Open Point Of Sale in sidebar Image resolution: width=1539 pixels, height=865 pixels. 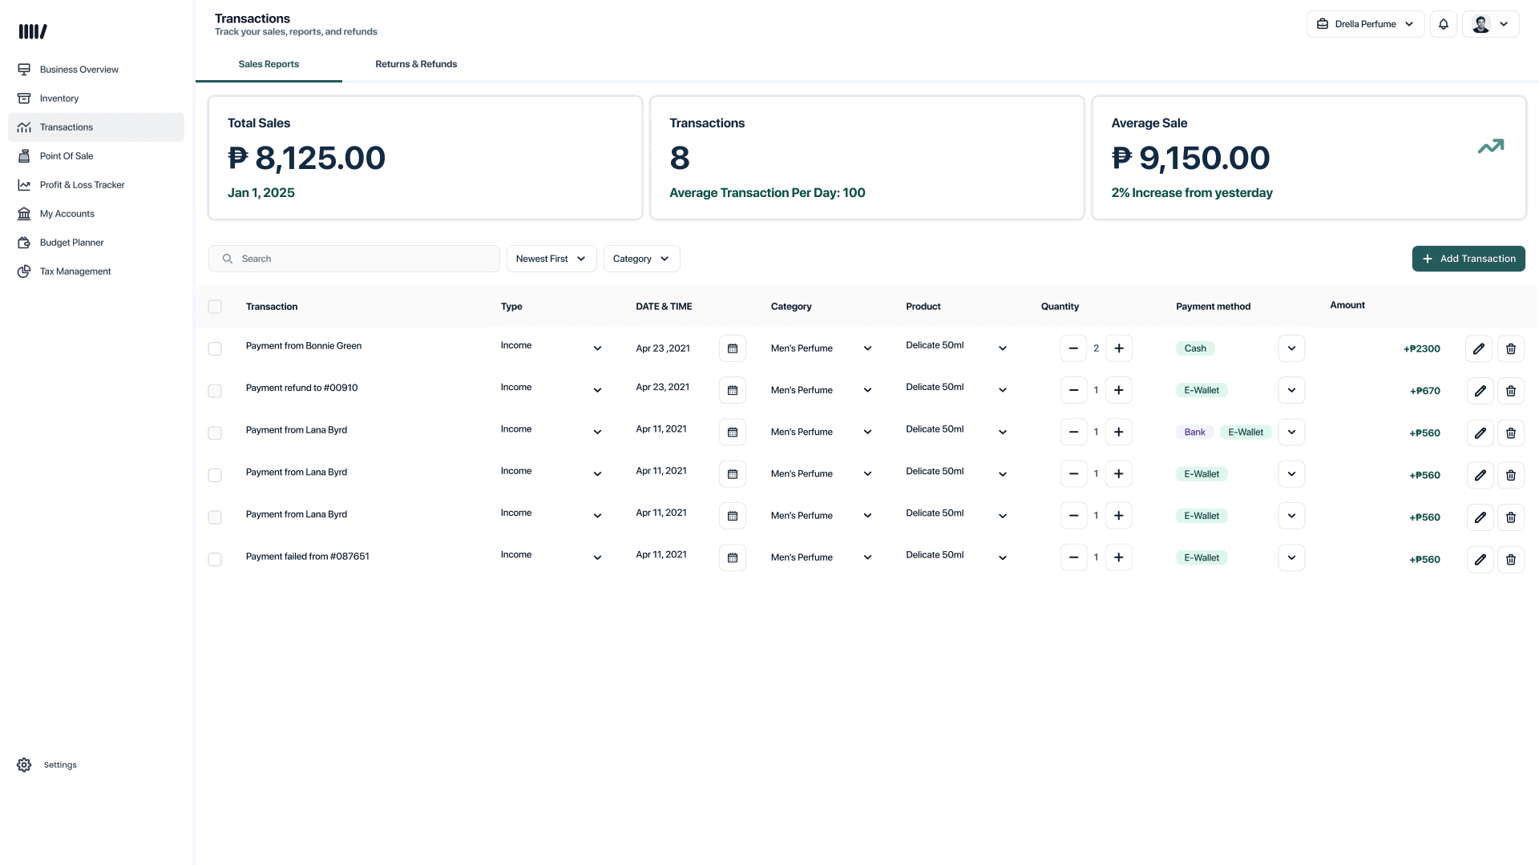67,156
